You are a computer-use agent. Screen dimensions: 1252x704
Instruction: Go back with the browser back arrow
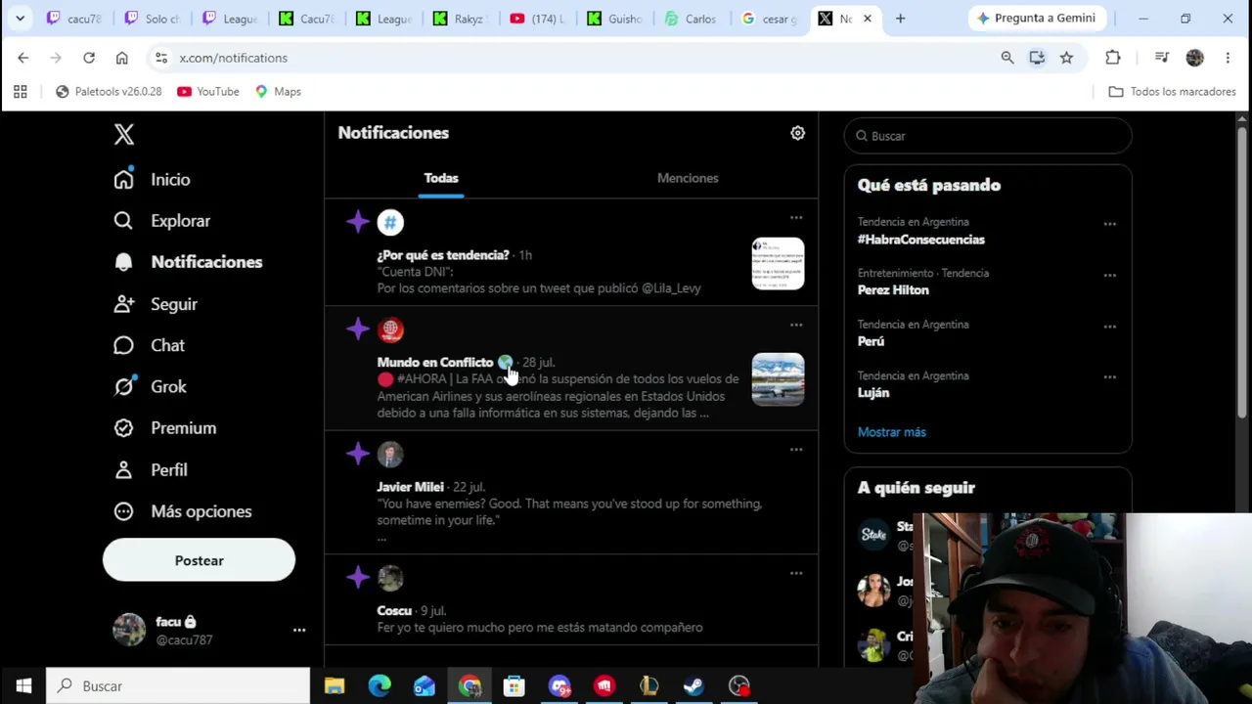click(x=23, y=58)
